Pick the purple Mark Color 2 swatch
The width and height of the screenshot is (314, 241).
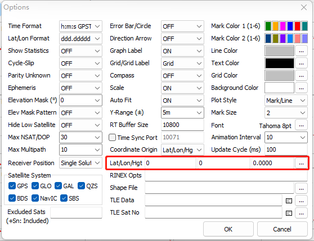282,39
